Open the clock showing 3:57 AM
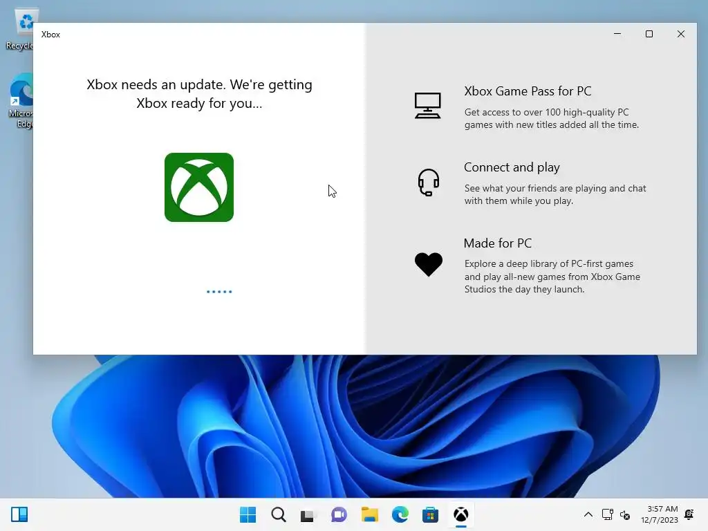The width and height of the screenshot is (708, 531). (x=659, y=514)
